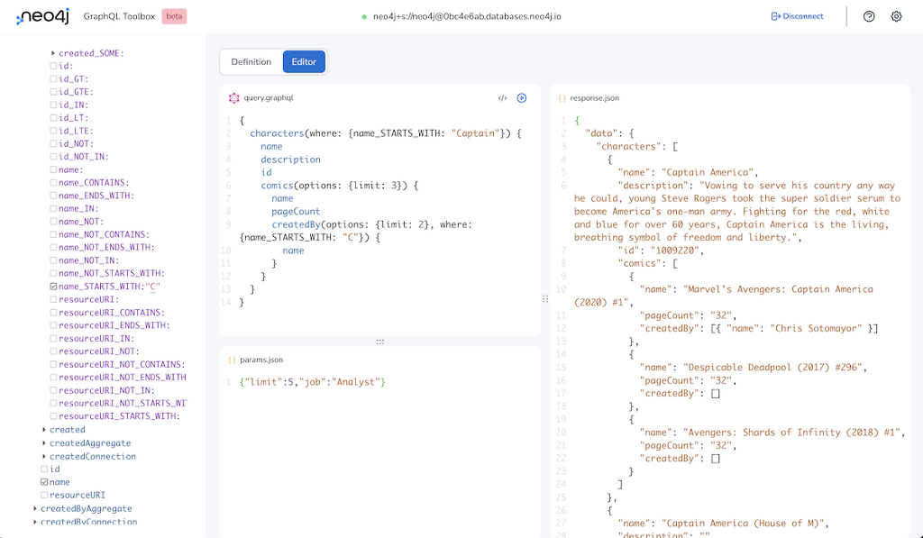Enable the id_LT: filter checkbox
This screenshot has height=538, width=923.
[53, 118]
